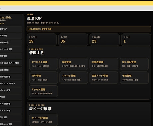Open 管理TOP in the sidebar
Image resolution: width=153 pixels, height=126 pixels.
(11, 29)
